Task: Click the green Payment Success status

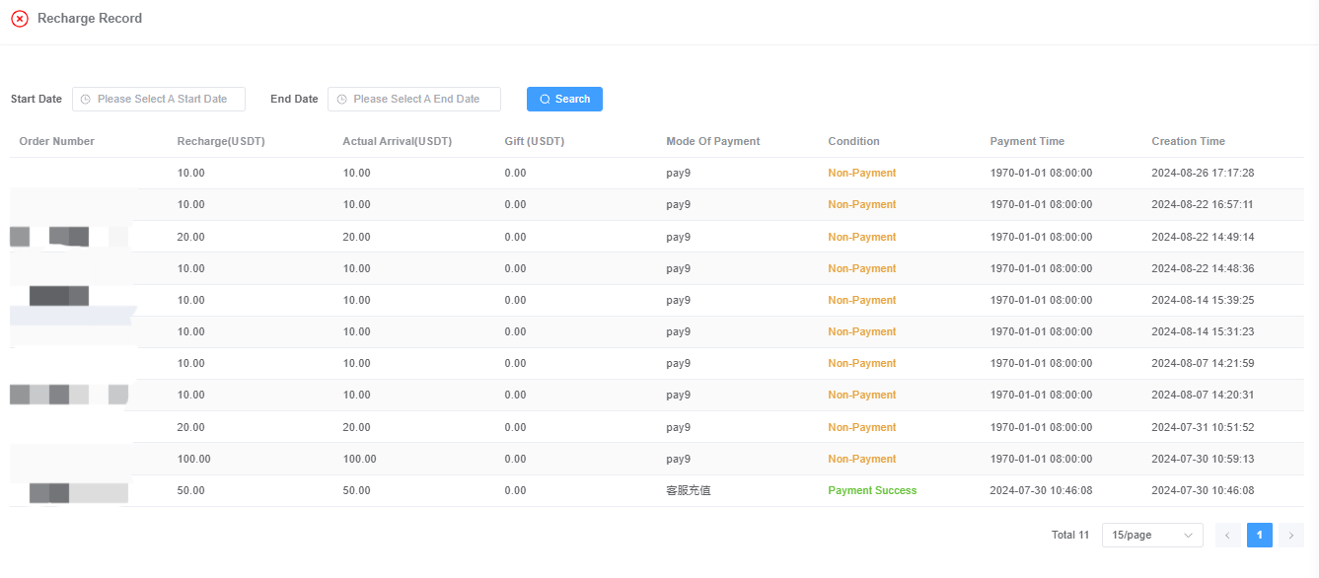Action: (x=872, y=490)
